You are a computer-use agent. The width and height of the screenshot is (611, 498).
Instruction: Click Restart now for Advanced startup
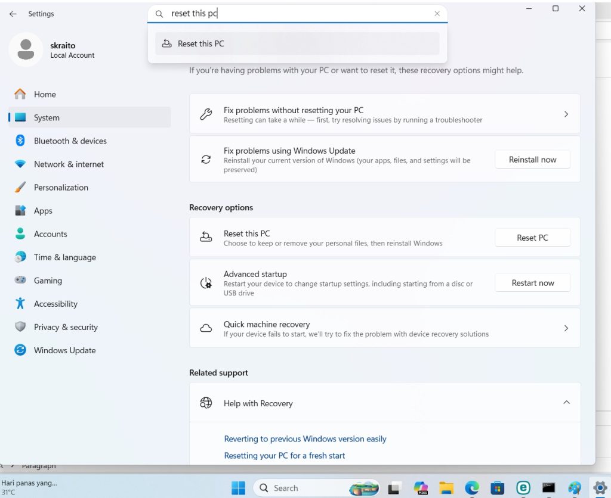tap(532, 283)
